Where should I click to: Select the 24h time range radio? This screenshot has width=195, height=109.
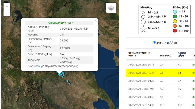pyautogui.click(x=155, y=42)
